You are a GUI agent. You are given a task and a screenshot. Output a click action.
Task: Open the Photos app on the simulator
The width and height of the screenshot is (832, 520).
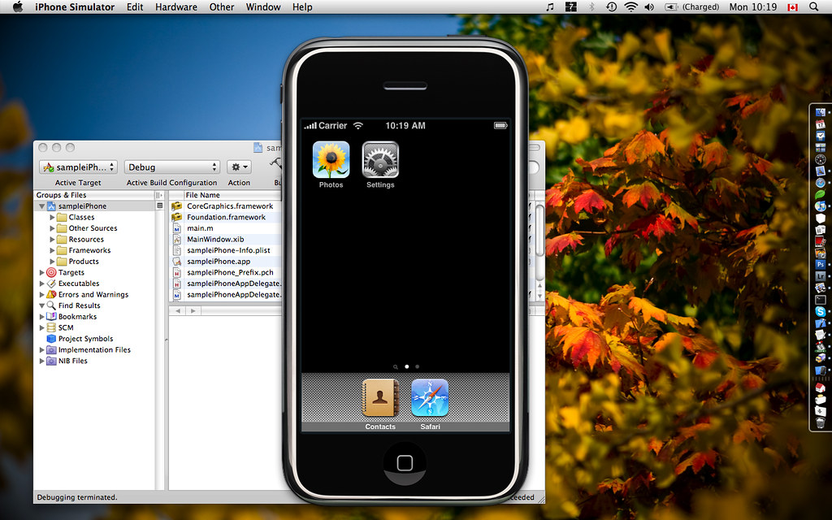(x=331, y=160)
